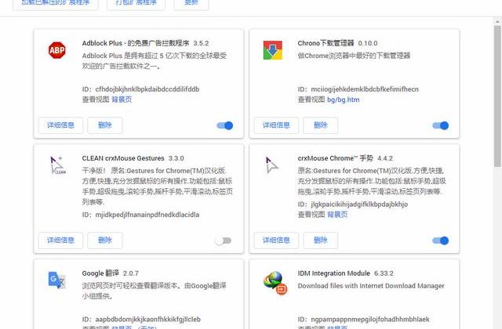The image size is (502, 329).
Task: Click 删除 on the crxMouse Chrome 手势 card
Action: 321,240
